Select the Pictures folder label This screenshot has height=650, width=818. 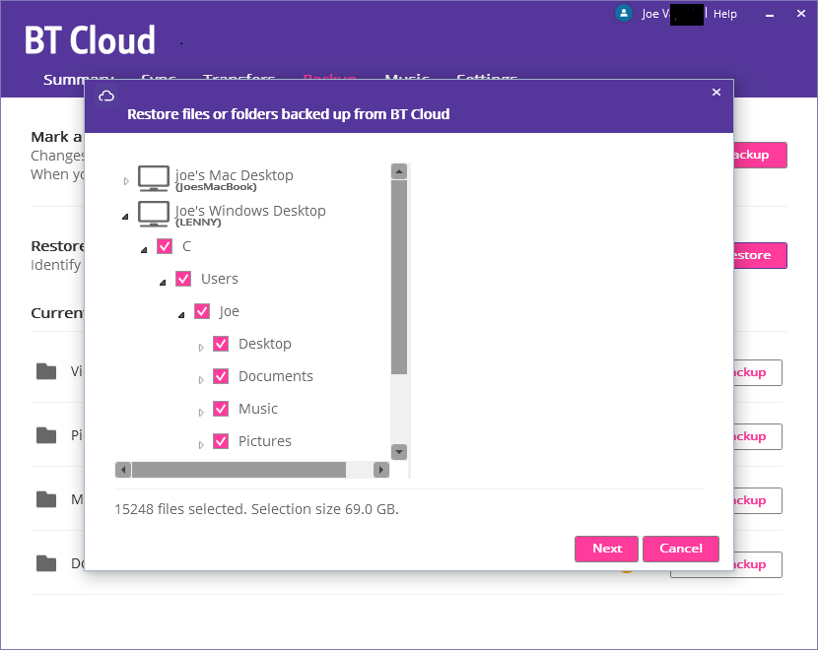click(265, 441)
